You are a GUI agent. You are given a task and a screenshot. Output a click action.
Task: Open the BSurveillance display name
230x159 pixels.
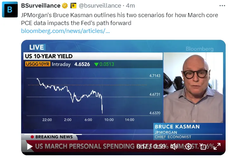[x=41, y=6]
